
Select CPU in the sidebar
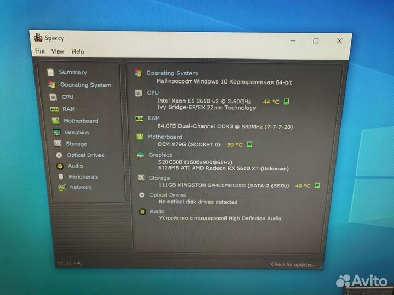[67, 97]
